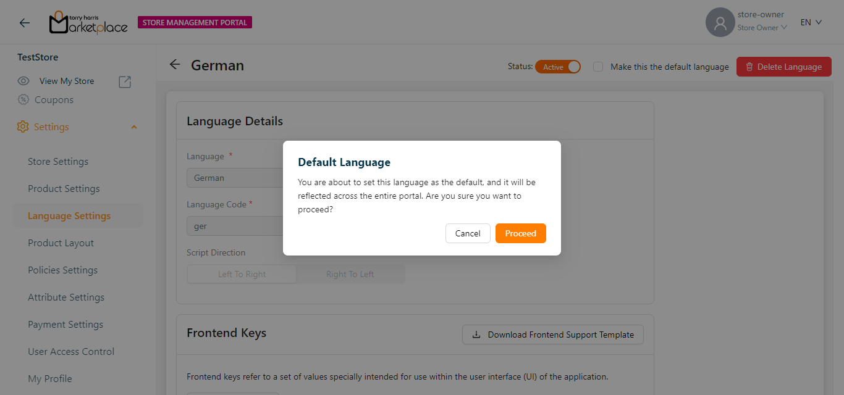Screen dimensions: 844x395
Task: Click the Marketplace logo
Action: 88,23
